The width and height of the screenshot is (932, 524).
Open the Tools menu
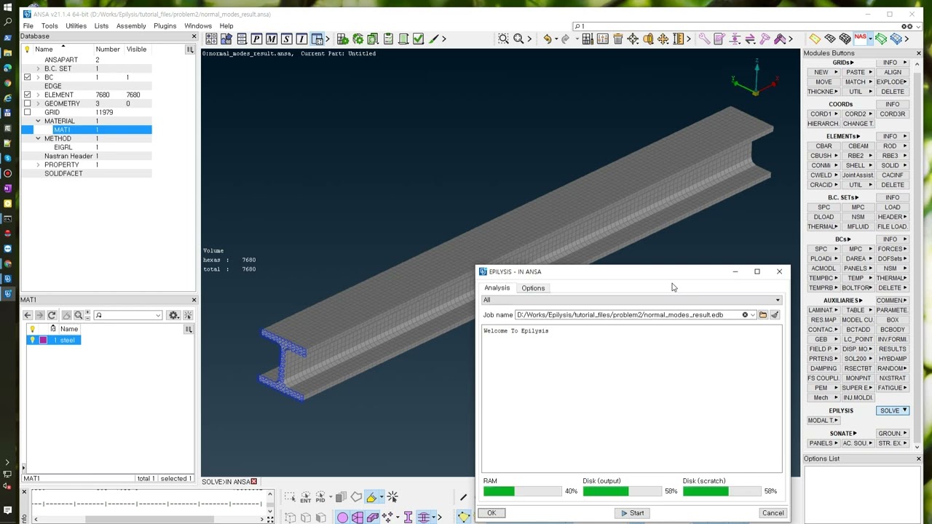[x=50, y=26]
